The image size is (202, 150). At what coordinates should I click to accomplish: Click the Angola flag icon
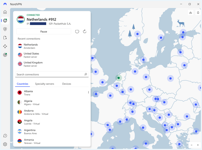pos(20,122)
